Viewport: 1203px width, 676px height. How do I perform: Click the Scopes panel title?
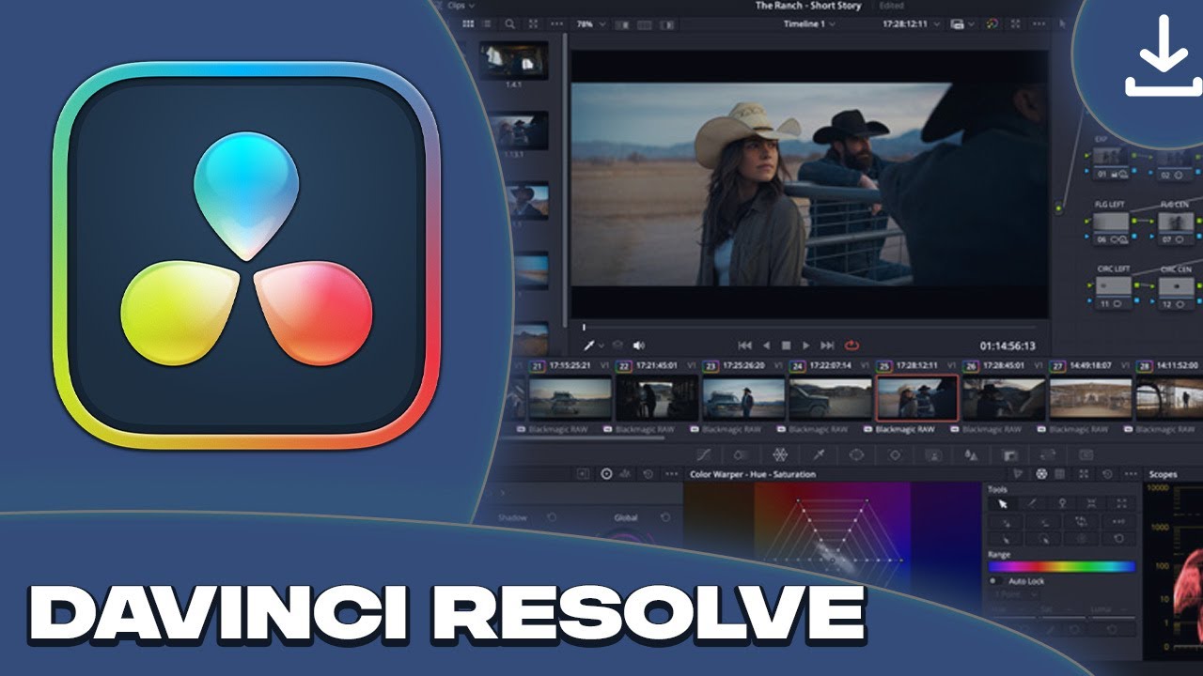point(1164,475)
